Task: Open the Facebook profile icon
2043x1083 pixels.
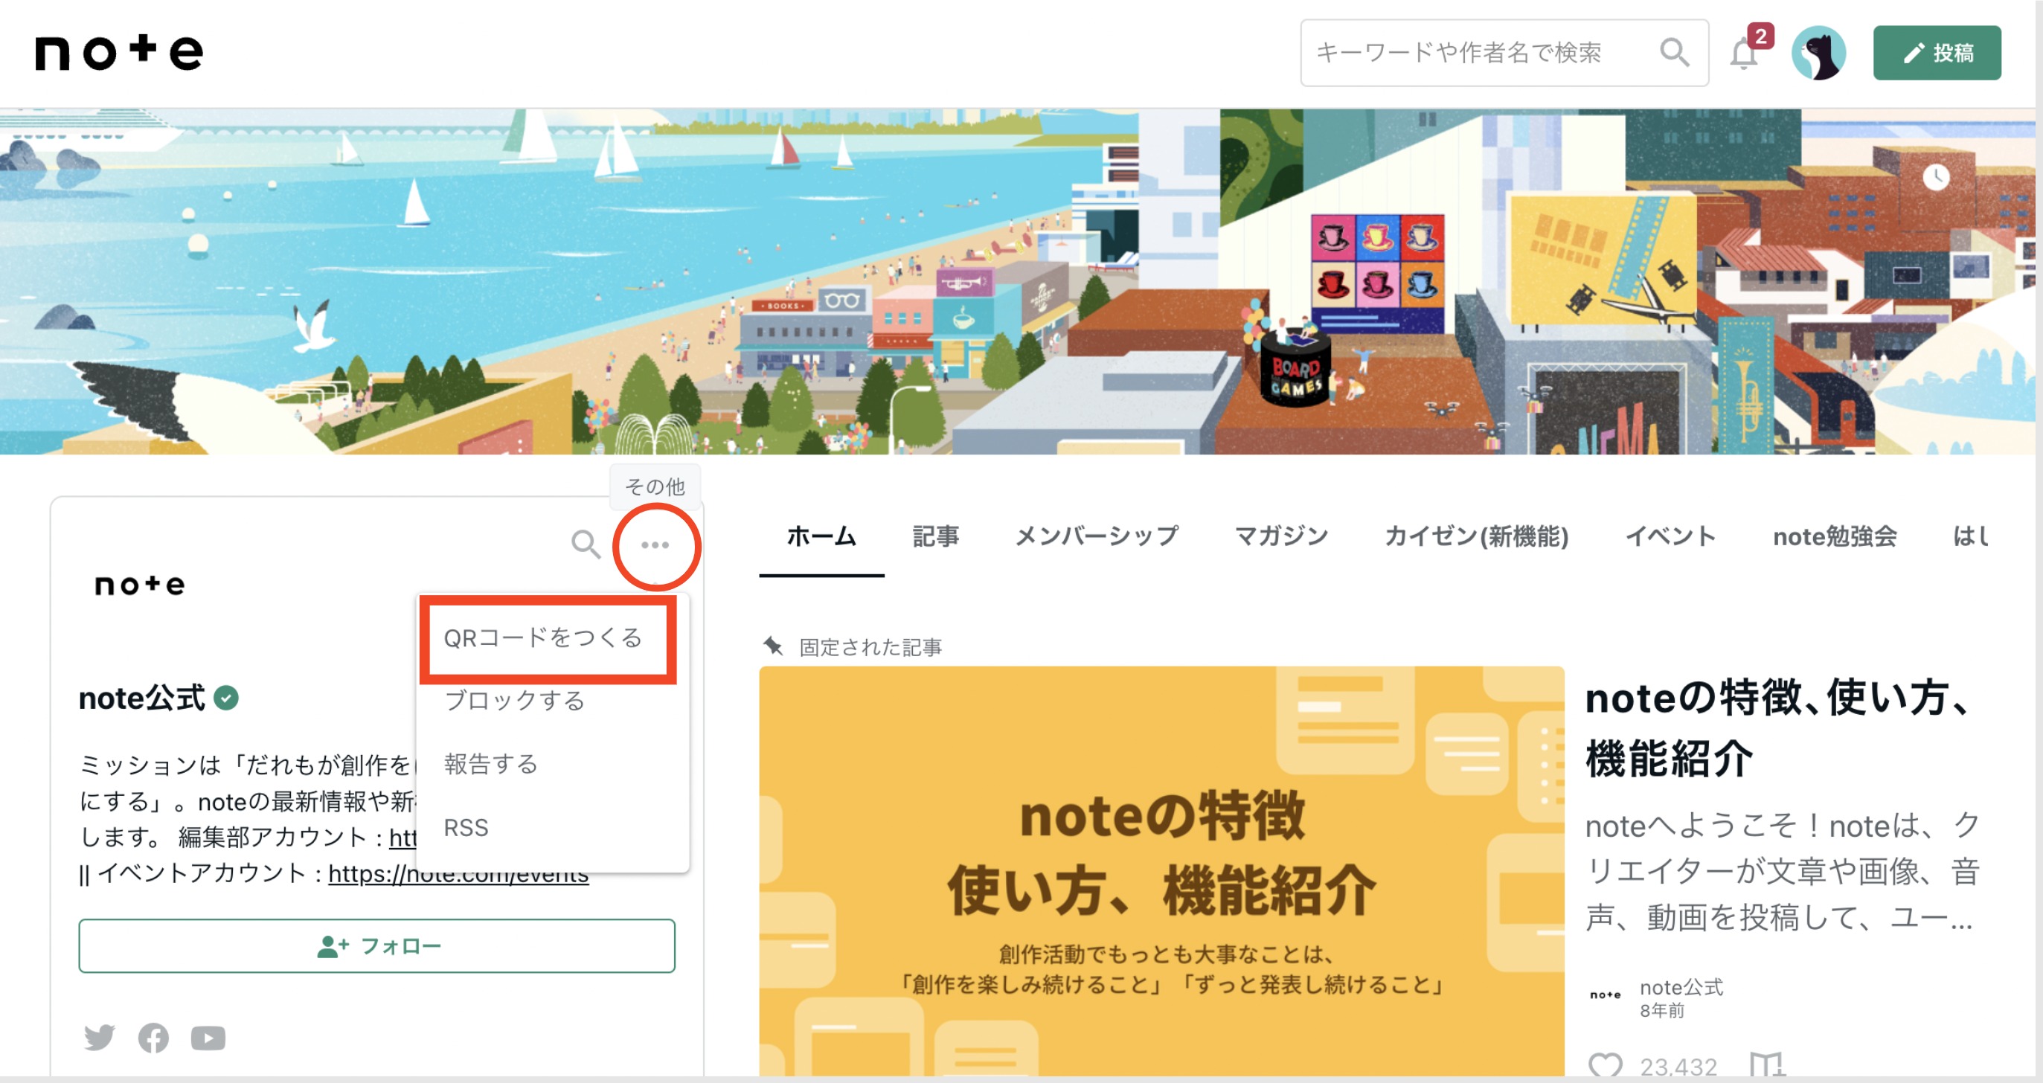Action: tap(153, 1038)
